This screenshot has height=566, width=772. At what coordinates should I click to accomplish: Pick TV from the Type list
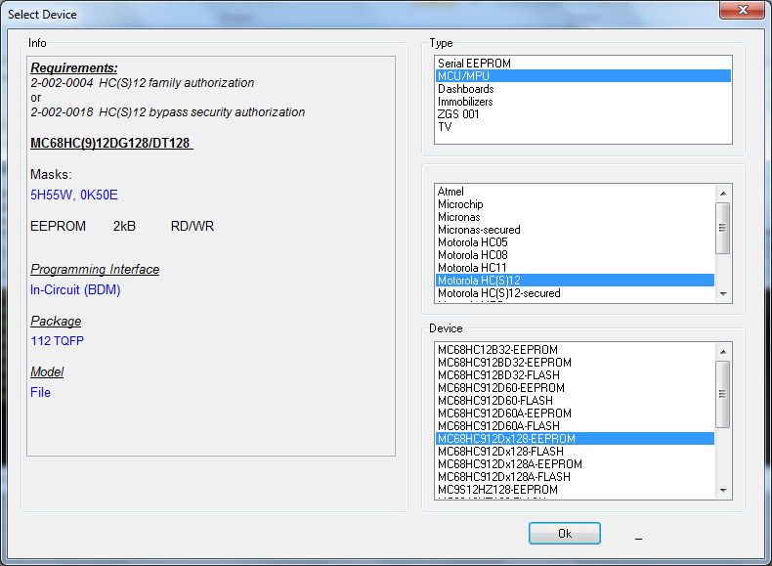[445, 127]
